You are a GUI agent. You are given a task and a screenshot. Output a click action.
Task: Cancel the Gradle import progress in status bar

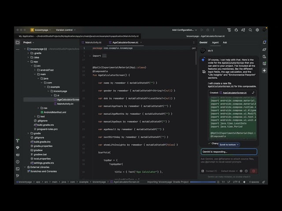click(x=218, y=182)
